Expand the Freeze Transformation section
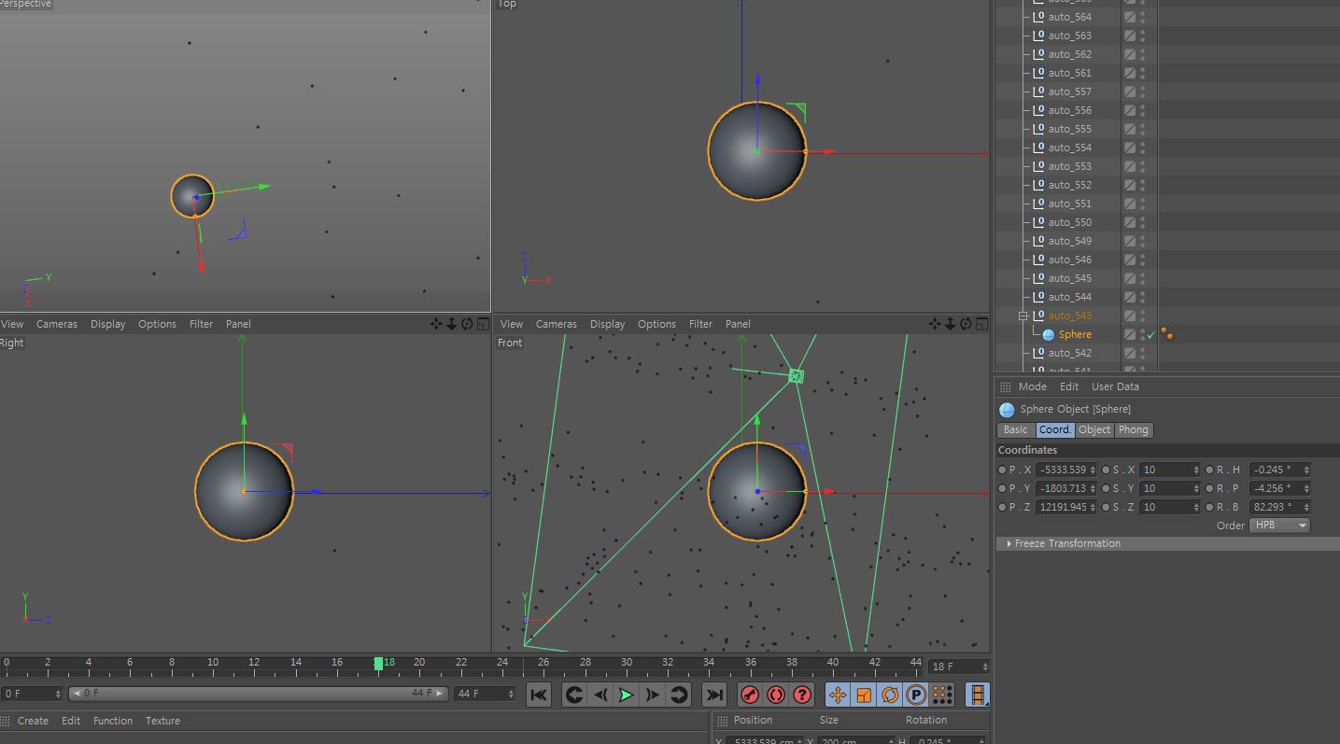This screenshot has height=744, width=1340. 1065,543
